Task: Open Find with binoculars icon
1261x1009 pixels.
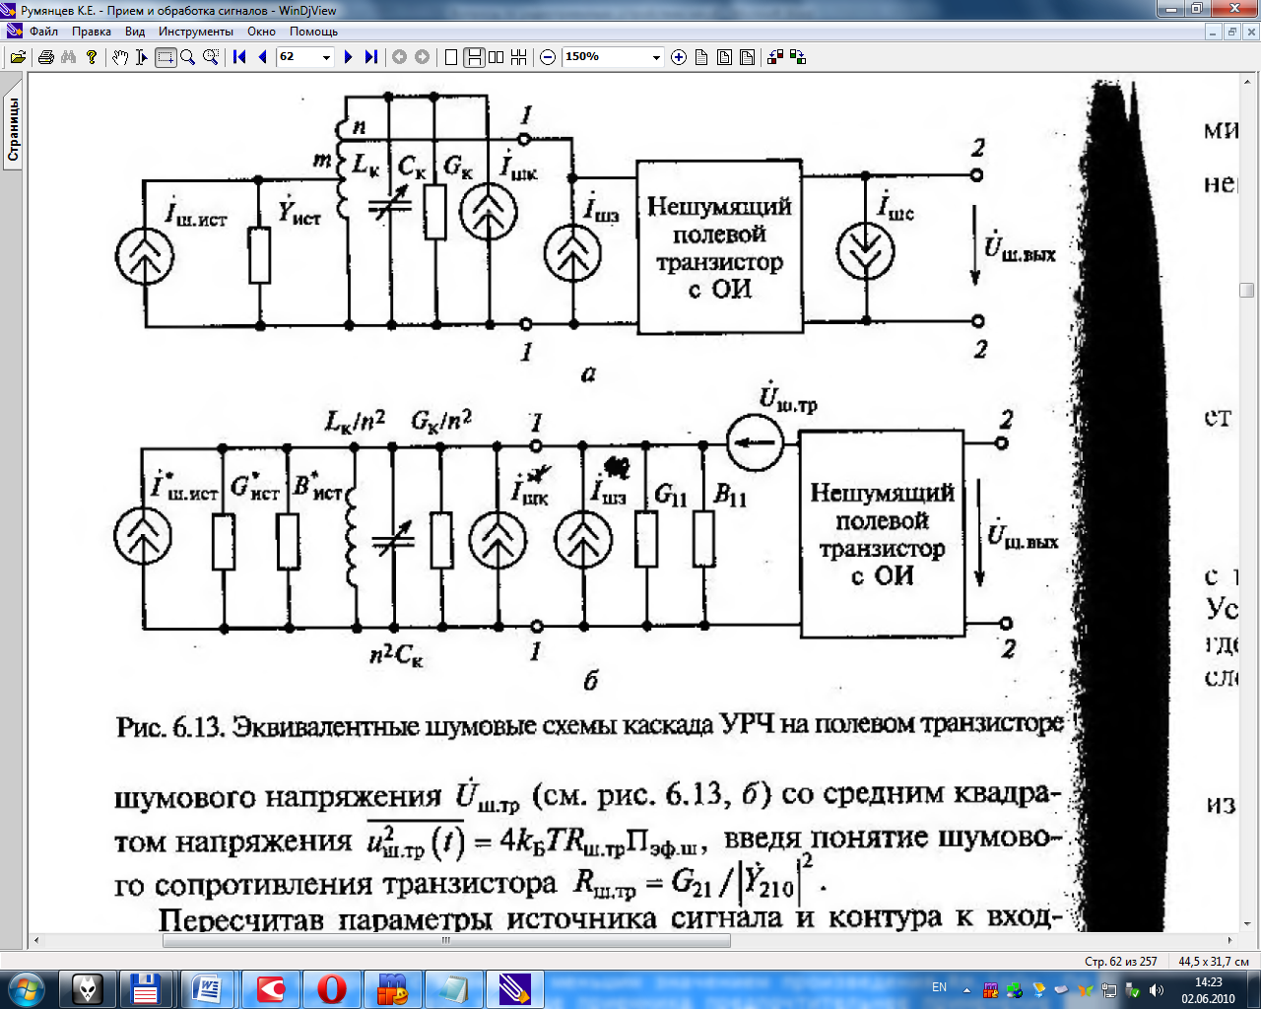Action: 68,57
